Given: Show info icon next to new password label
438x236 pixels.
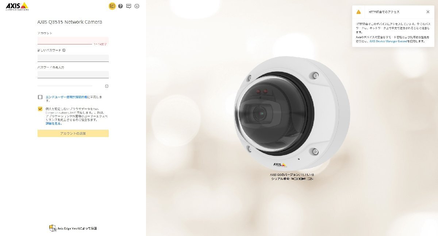Looking at the screenshot, I should (64, 50).
